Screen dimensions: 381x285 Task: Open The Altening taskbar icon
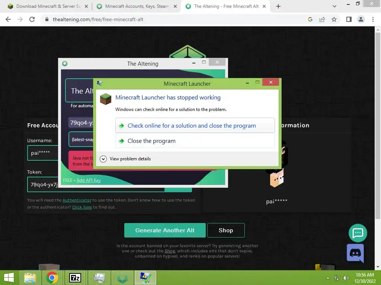pyautogui.click(x=122, y=278)
